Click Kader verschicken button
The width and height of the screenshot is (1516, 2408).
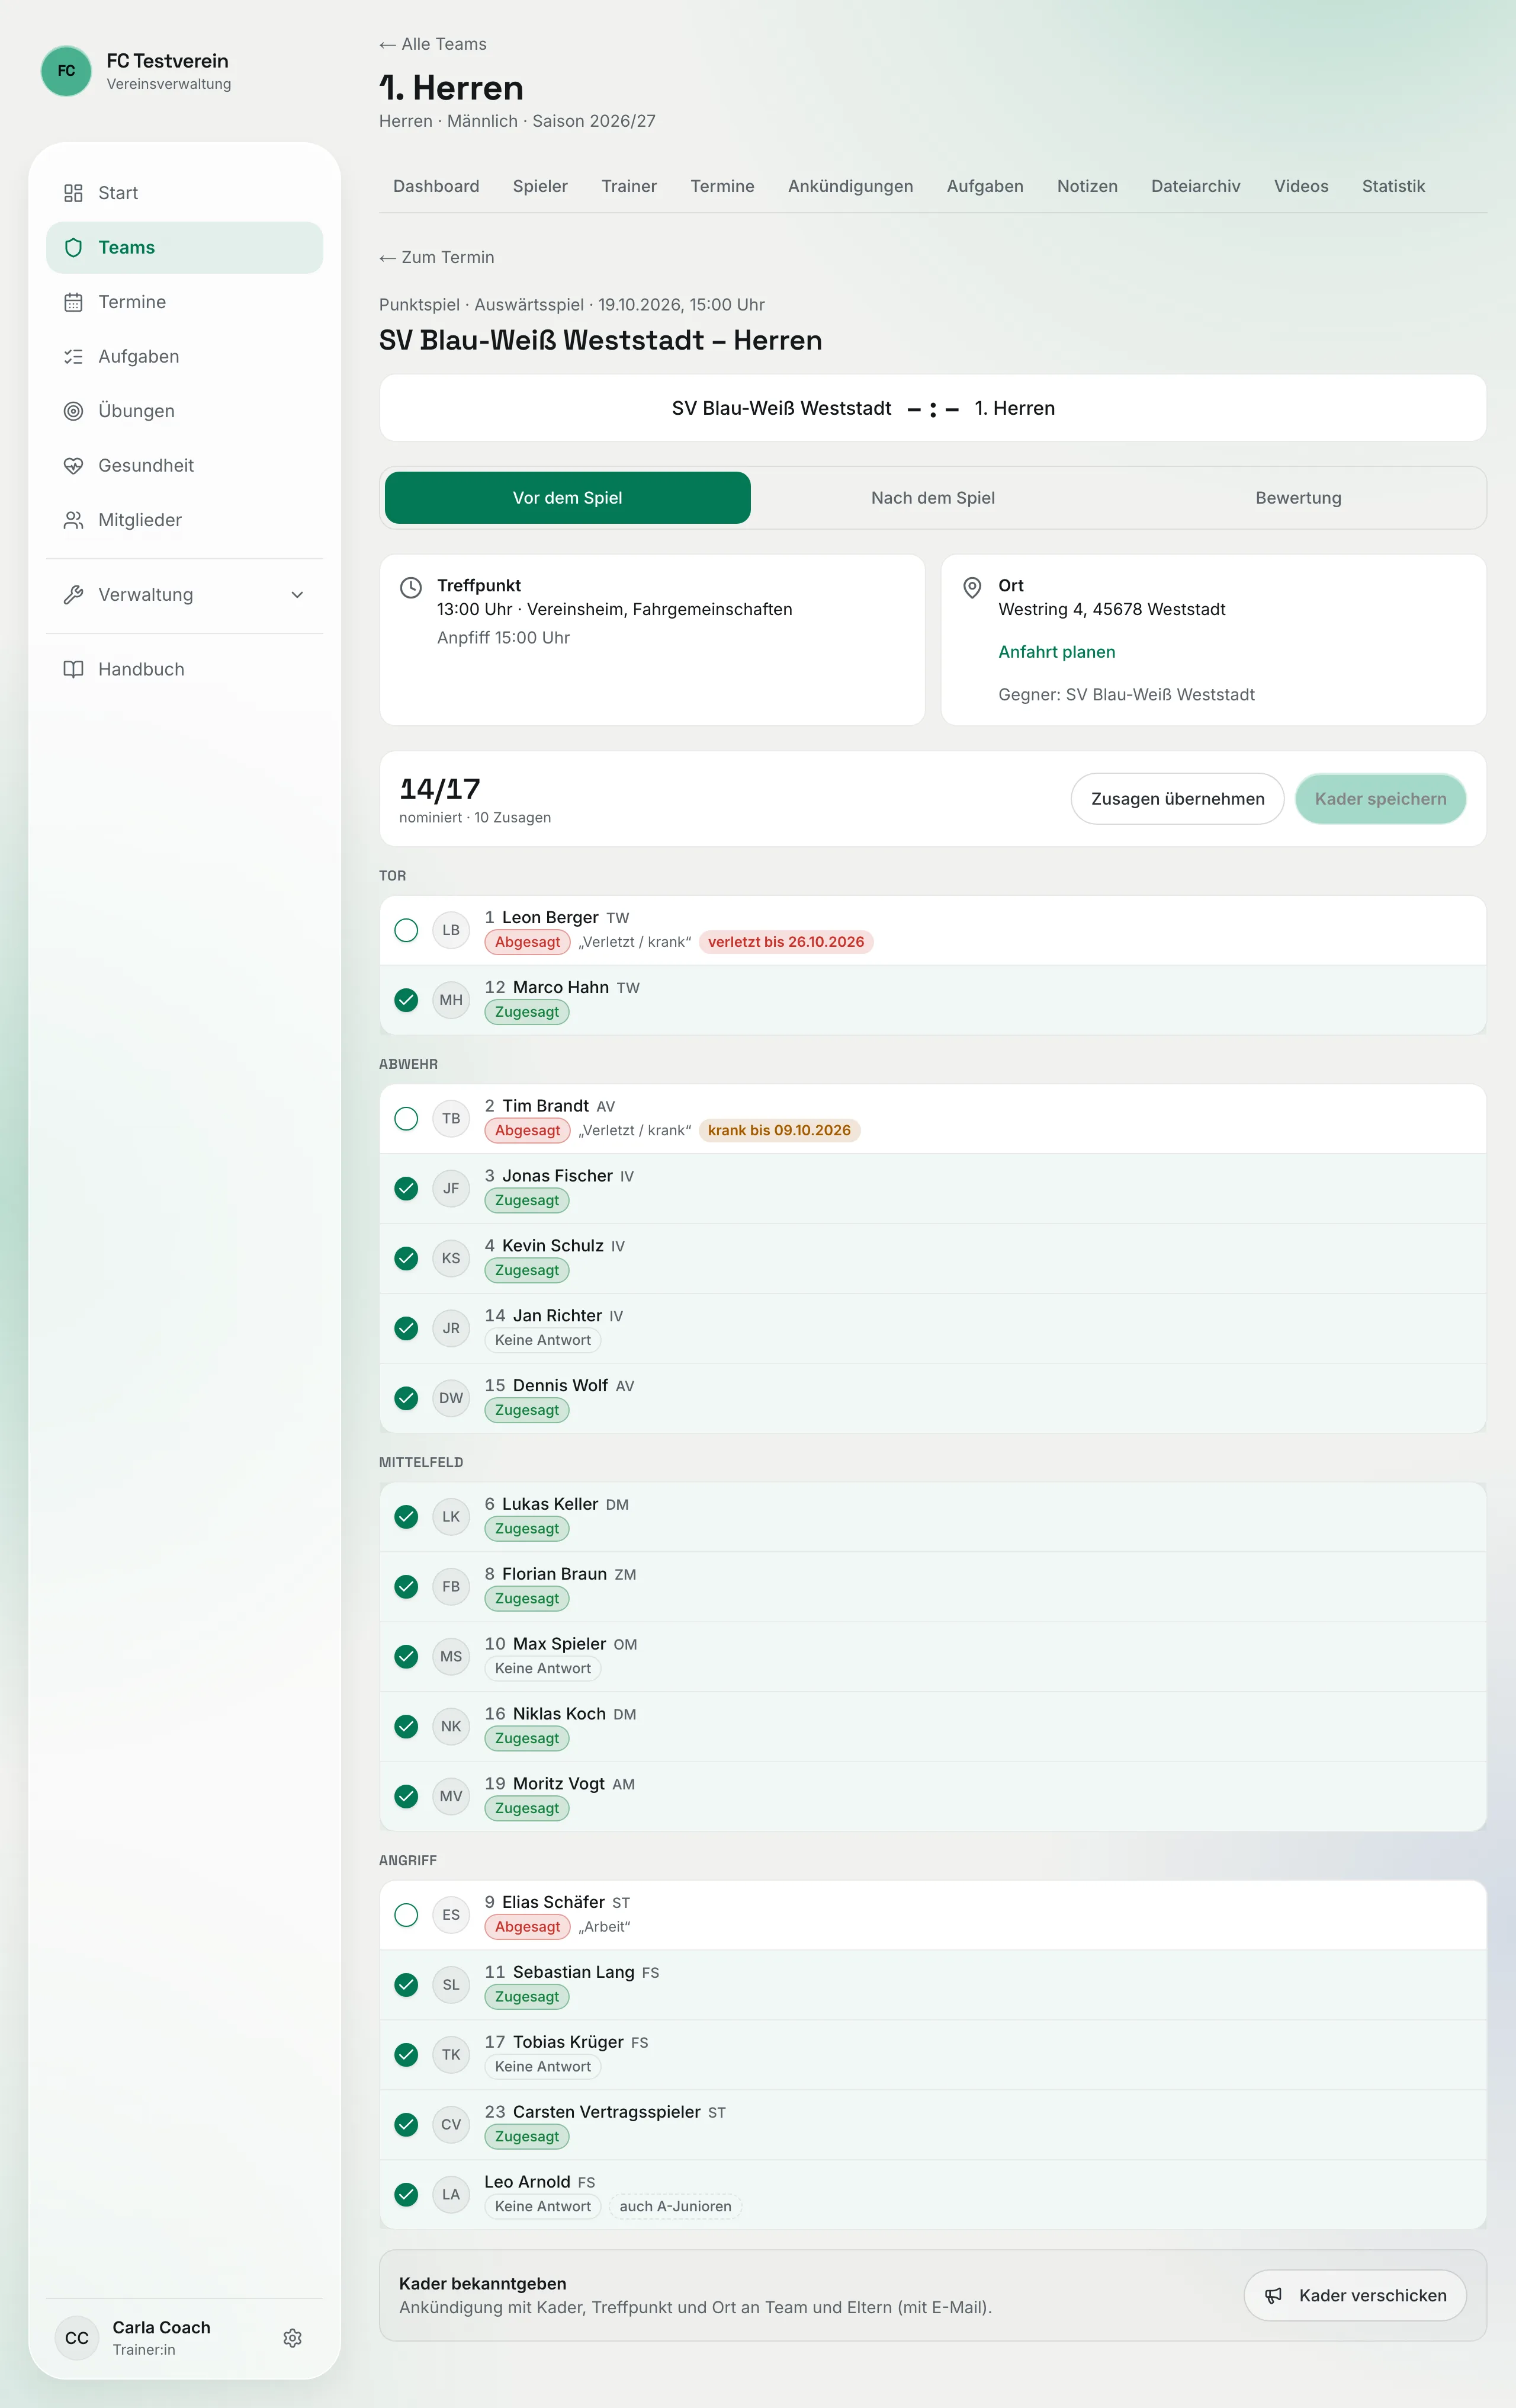1354,2295
